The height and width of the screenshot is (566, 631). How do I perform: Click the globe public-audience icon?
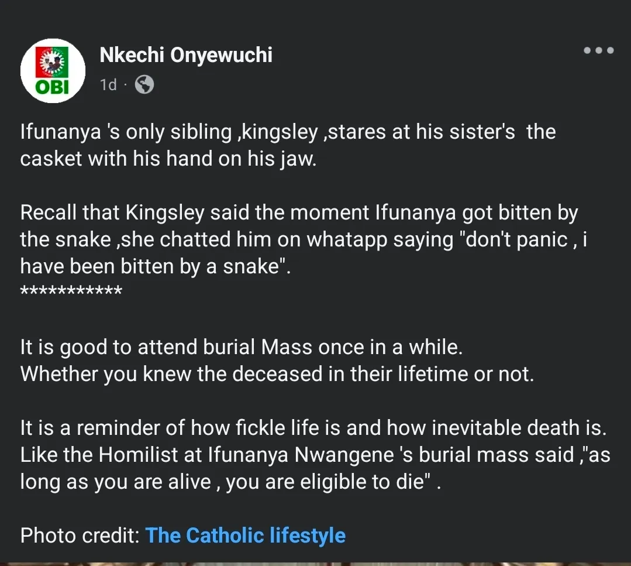click(144, 85)
